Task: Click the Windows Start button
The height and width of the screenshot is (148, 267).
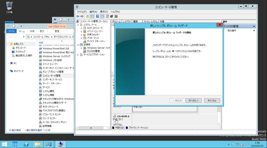Action: (x=4, y=144)
